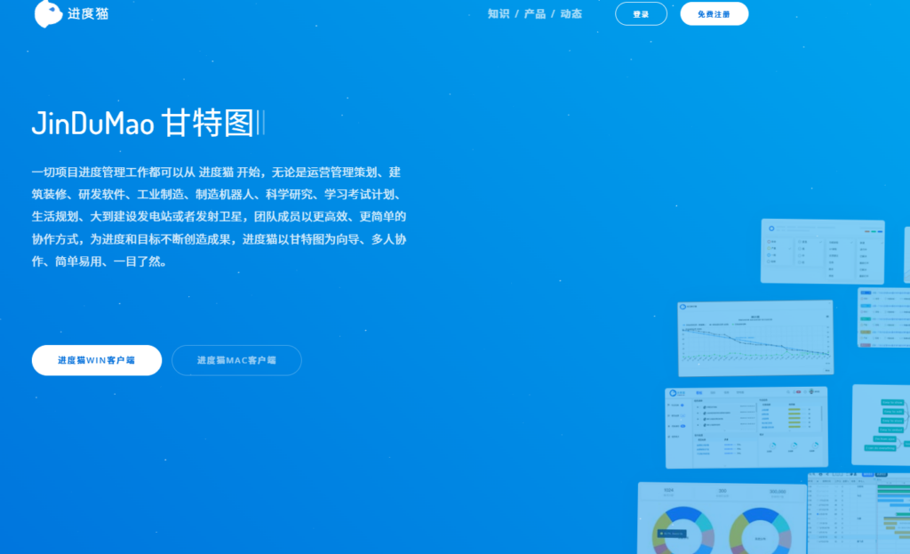Open the 动态 menu item

[571, 13]
